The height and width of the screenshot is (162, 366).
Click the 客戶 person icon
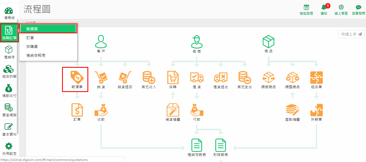[101, 42]
